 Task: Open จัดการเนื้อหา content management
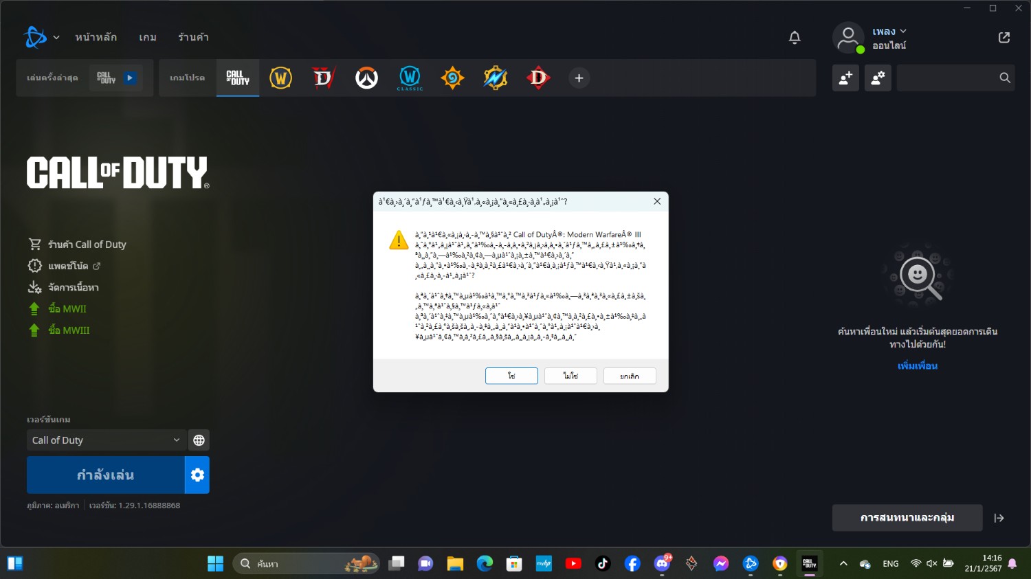pos(63,287)
